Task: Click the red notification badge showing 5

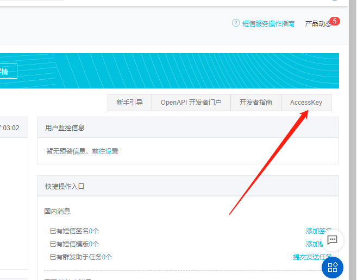Action: point(335,21)
